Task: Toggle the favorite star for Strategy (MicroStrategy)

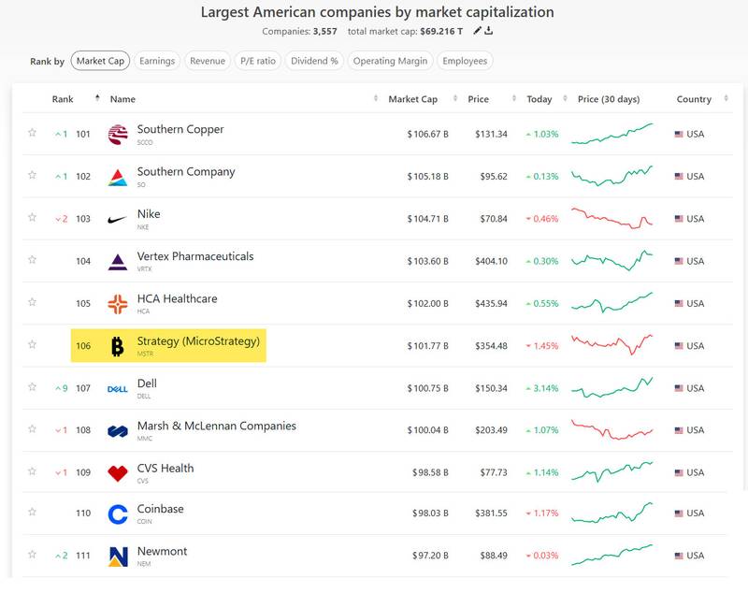Action: (x=32, y=344)
